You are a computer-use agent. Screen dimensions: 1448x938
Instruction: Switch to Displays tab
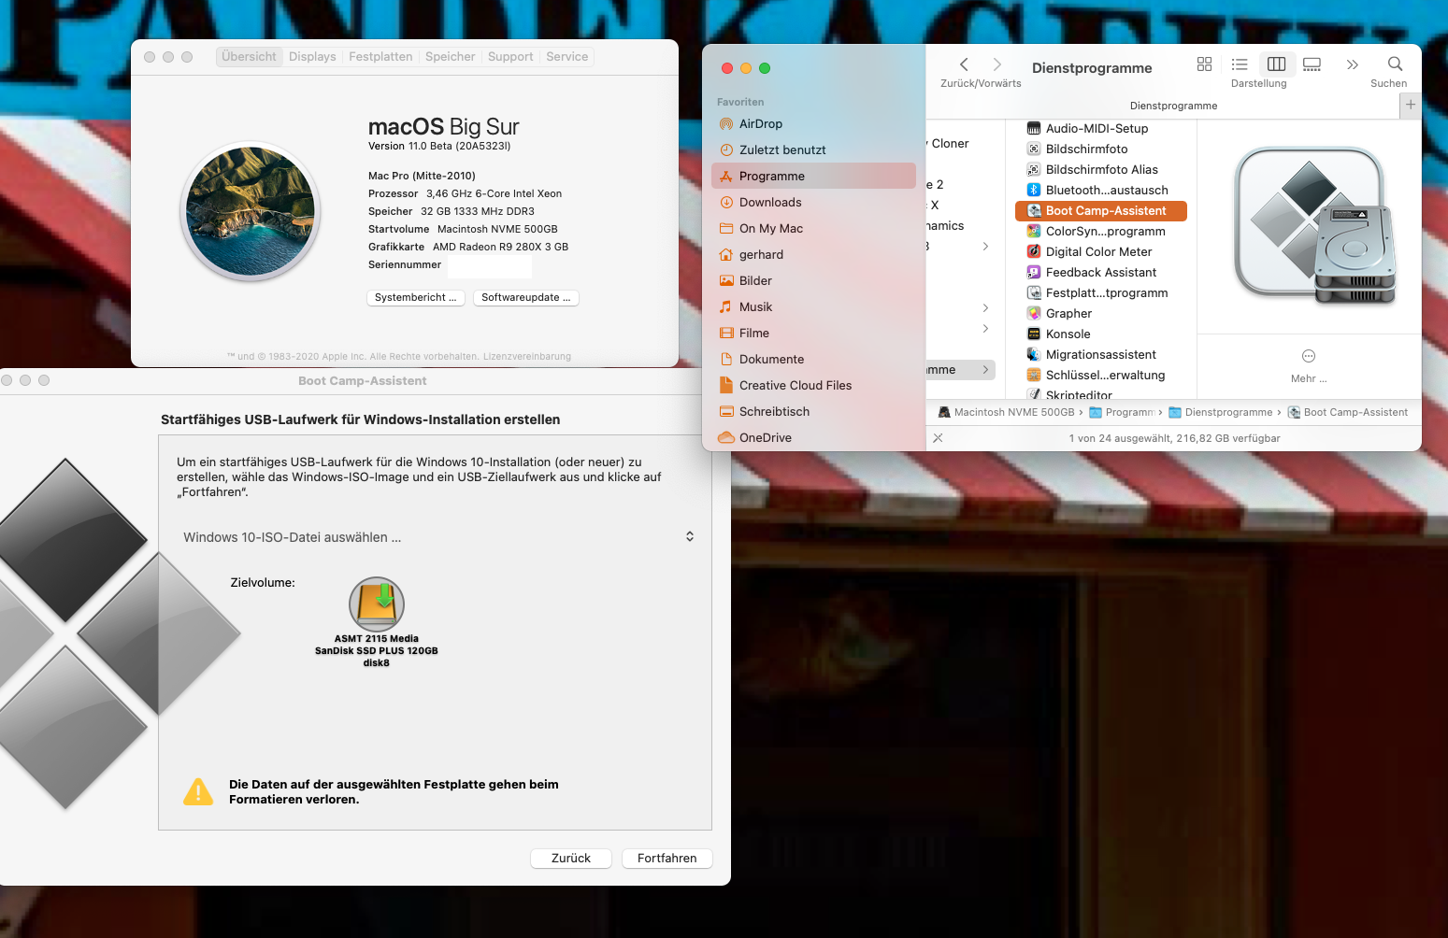tap(312, 57)
